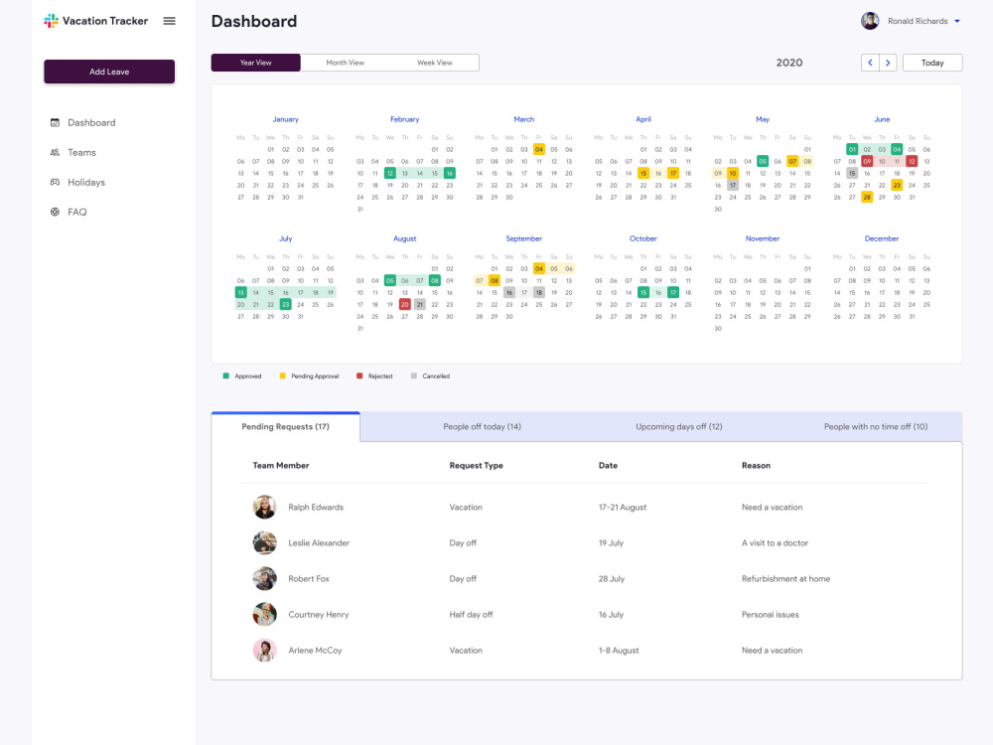Select the September month heading
993x745 pixels.
click(x=523, y=238)
